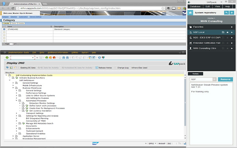Image resolution: width=237 pixels, height=148 pixels.
Task: Click the Create button under Category
Action: click(6, 23)
